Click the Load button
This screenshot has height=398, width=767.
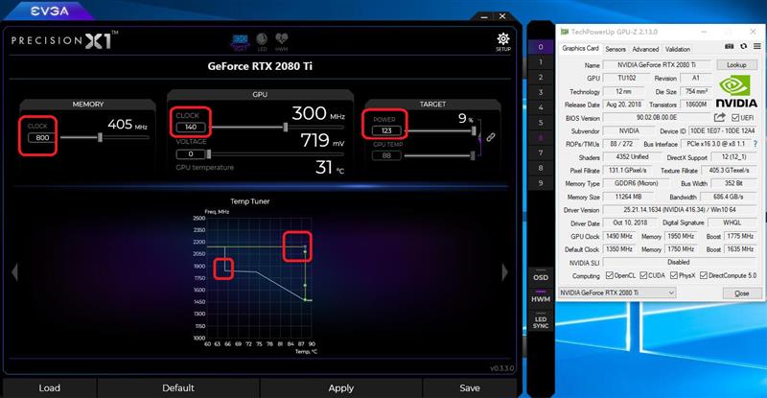50,388
